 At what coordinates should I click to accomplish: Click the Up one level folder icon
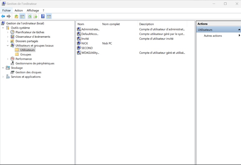click(16, 16)
